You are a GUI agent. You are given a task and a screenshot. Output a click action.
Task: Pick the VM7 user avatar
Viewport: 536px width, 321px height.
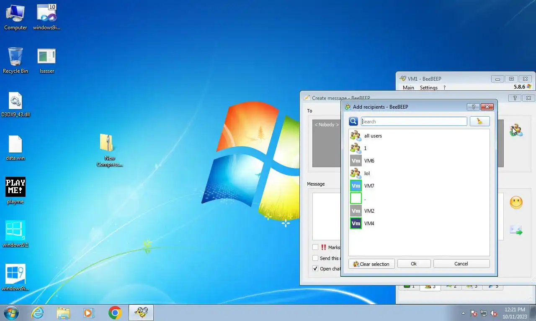click(356, 186)
